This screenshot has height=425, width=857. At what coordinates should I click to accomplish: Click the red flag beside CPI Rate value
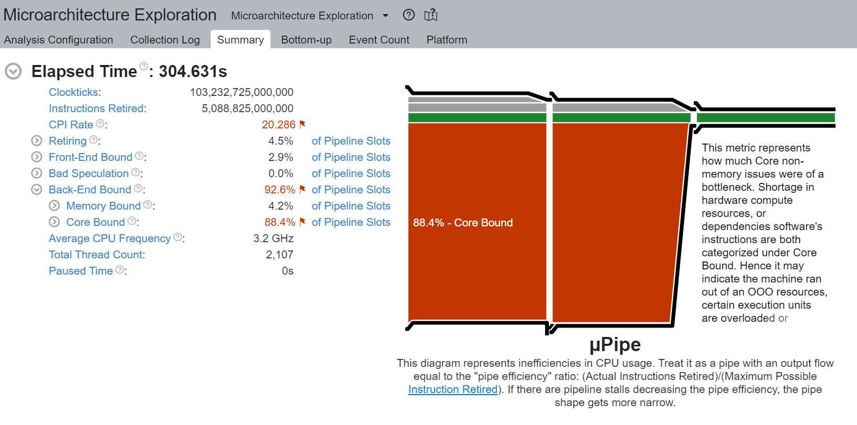pyautogui.click(x=302, y=124)
